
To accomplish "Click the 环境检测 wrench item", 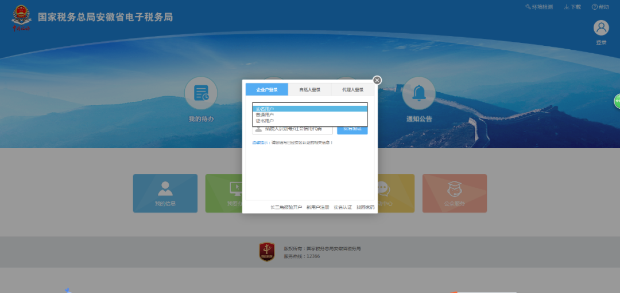I will (x=539, y=7).
